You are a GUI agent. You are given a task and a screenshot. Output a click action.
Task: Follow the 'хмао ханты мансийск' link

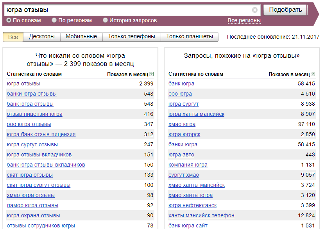[x=197, y=185]
